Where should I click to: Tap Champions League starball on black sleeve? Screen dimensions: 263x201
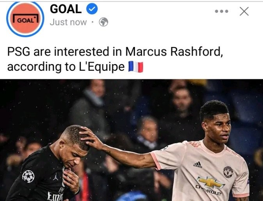coord(28,176)
